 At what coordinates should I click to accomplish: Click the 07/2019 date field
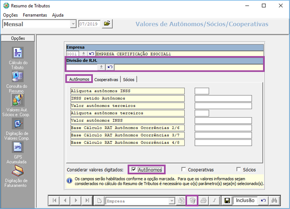tap(89, 24)
